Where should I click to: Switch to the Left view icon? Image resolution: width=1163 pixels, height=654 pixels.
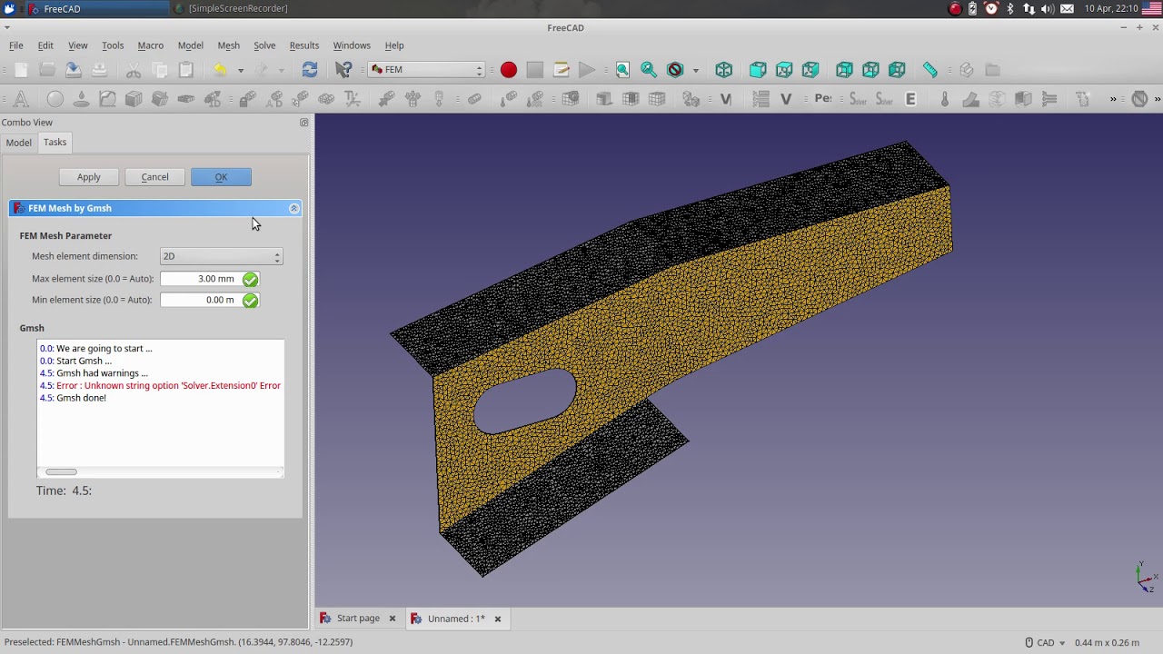(897, 70)
